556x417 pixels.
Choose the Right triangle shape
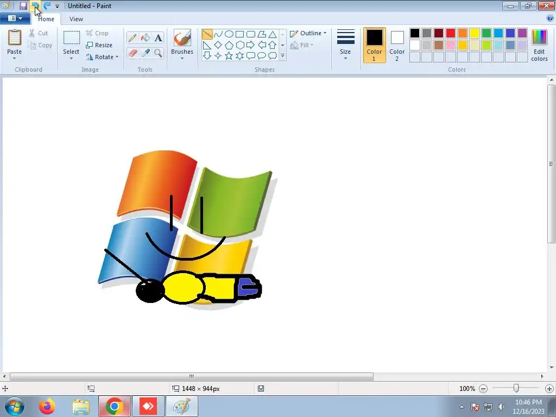pyautogui.click(x=207, y=45)
